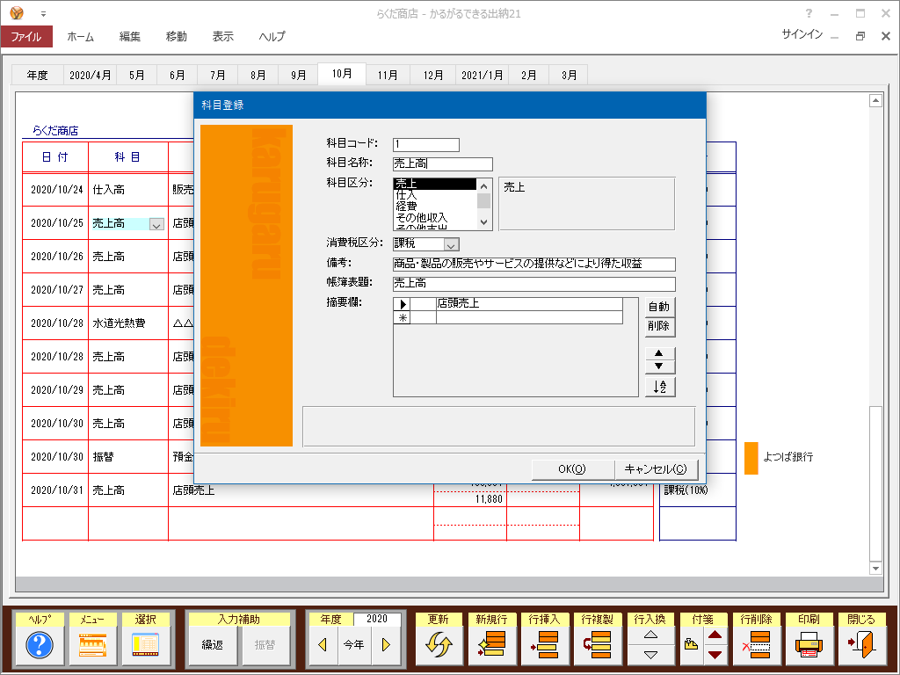Click the 更新 refresh icon
The image size is (900, 675).
439,644
